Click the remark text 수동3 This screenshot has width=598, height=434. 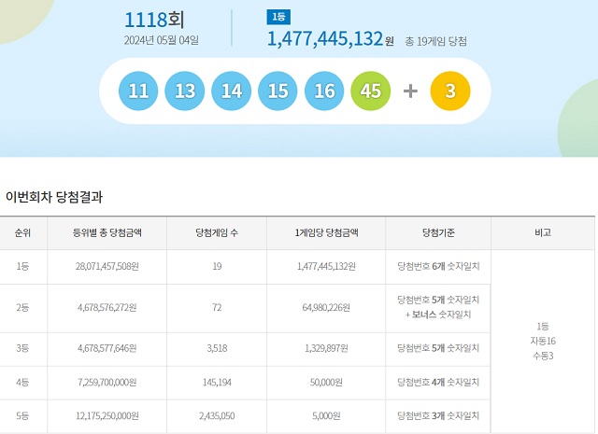(543, 356)
